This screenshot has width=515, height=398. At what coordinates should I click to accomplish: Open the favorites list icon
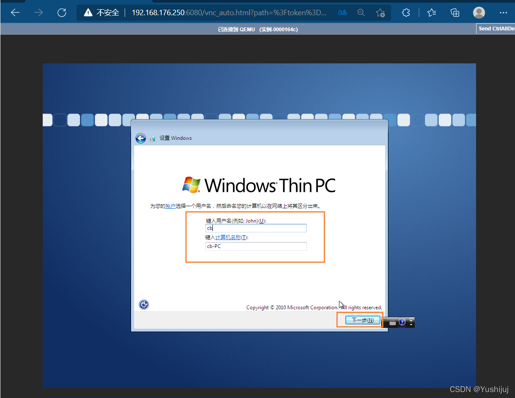432,13
